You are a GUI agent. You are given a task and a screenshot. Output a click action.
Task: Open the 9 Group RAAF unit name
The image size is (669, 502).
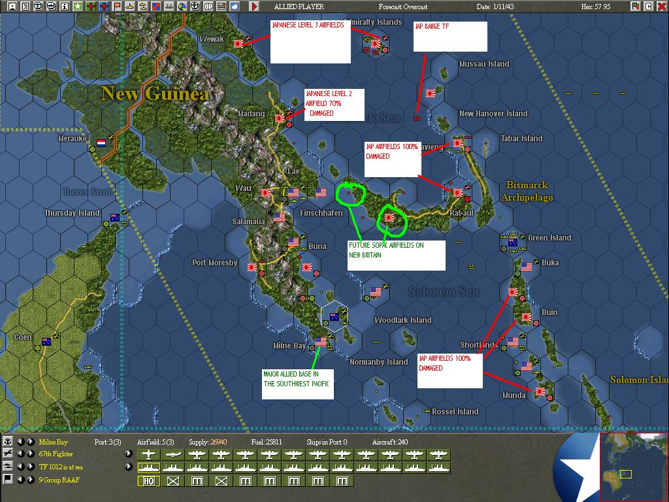pos(59,479)
